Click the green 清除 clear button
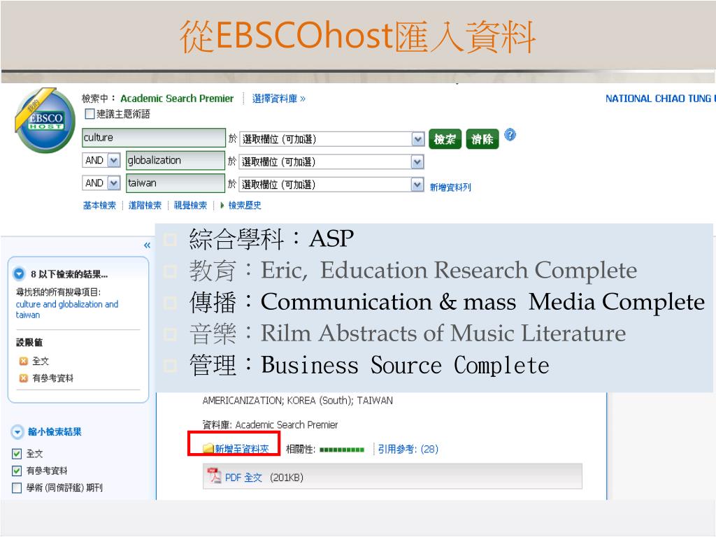Viewport: 716px width, 537px height. (x=482, y=139)
